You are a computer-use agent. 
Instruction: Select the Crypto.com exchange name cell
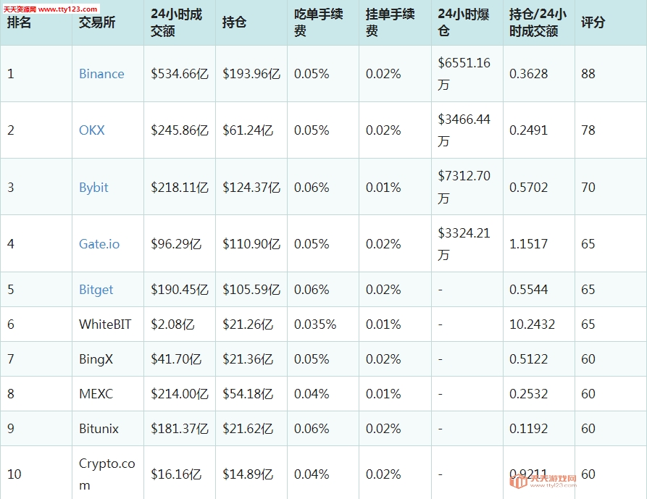[107, 474]
